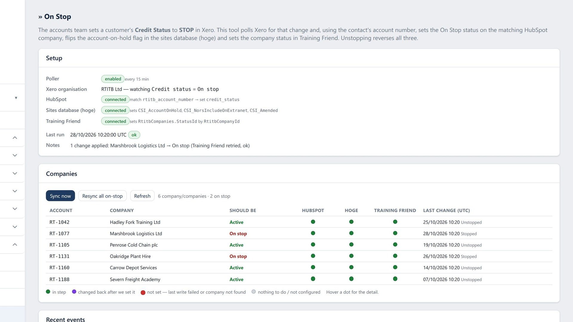Click HubSpot status dot for Marshbrook Logistics Ltd
This screenshot has height=322, width=573.
point(313,233)
